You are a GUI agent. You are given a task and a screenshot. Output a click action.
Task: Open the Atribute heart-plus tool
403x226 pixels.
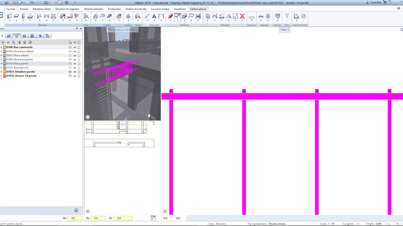(277, 16)
